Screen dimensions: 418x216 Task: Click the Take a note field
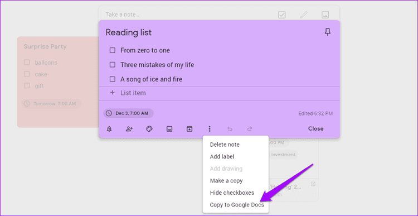coord(123,15)
